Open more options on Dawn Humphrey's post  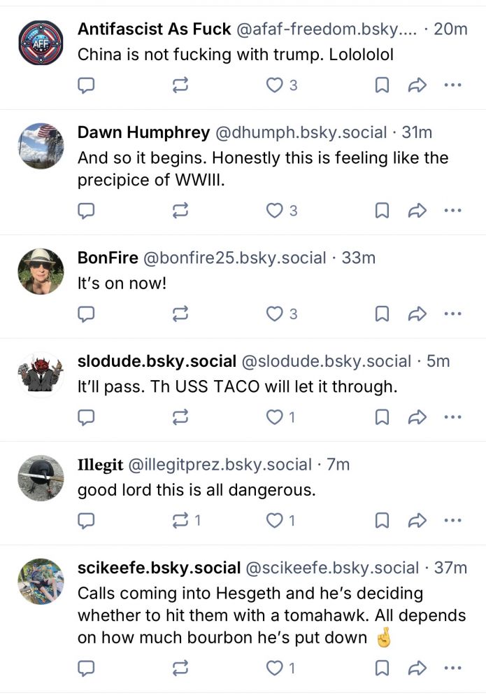click(x=453, y=210)
